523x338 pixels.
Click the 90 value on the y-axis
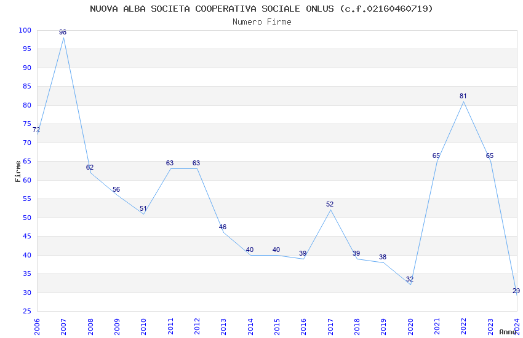coord(27,68)
